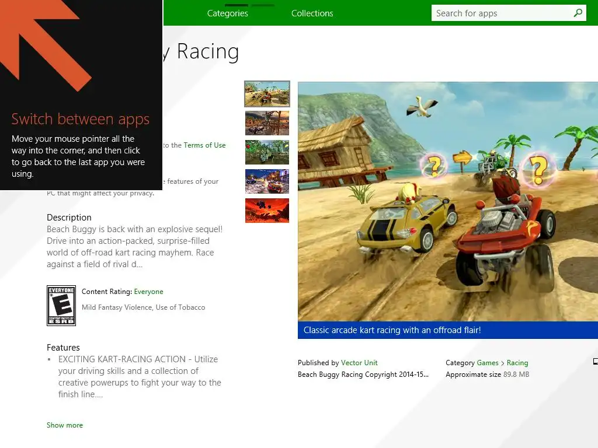Expand details with Show more
This screenshot has width=598, height=448.
click(64, 425)
